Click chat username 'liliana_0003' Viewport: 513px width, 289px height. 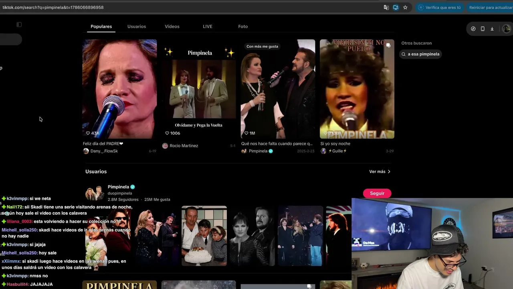20,222
